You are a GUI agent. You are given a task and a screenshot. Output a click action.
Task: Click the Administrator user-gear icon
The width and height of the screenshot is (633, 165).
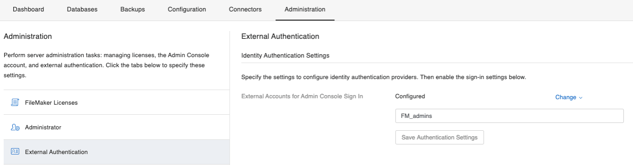coord(15,128)
